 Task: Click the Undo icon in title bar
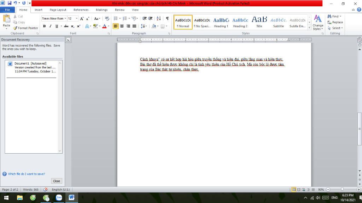[x=15, y=3]
